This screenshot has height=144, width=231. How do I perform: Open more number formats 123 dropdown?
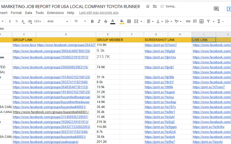pyautogui.click(x=37, y=21)
